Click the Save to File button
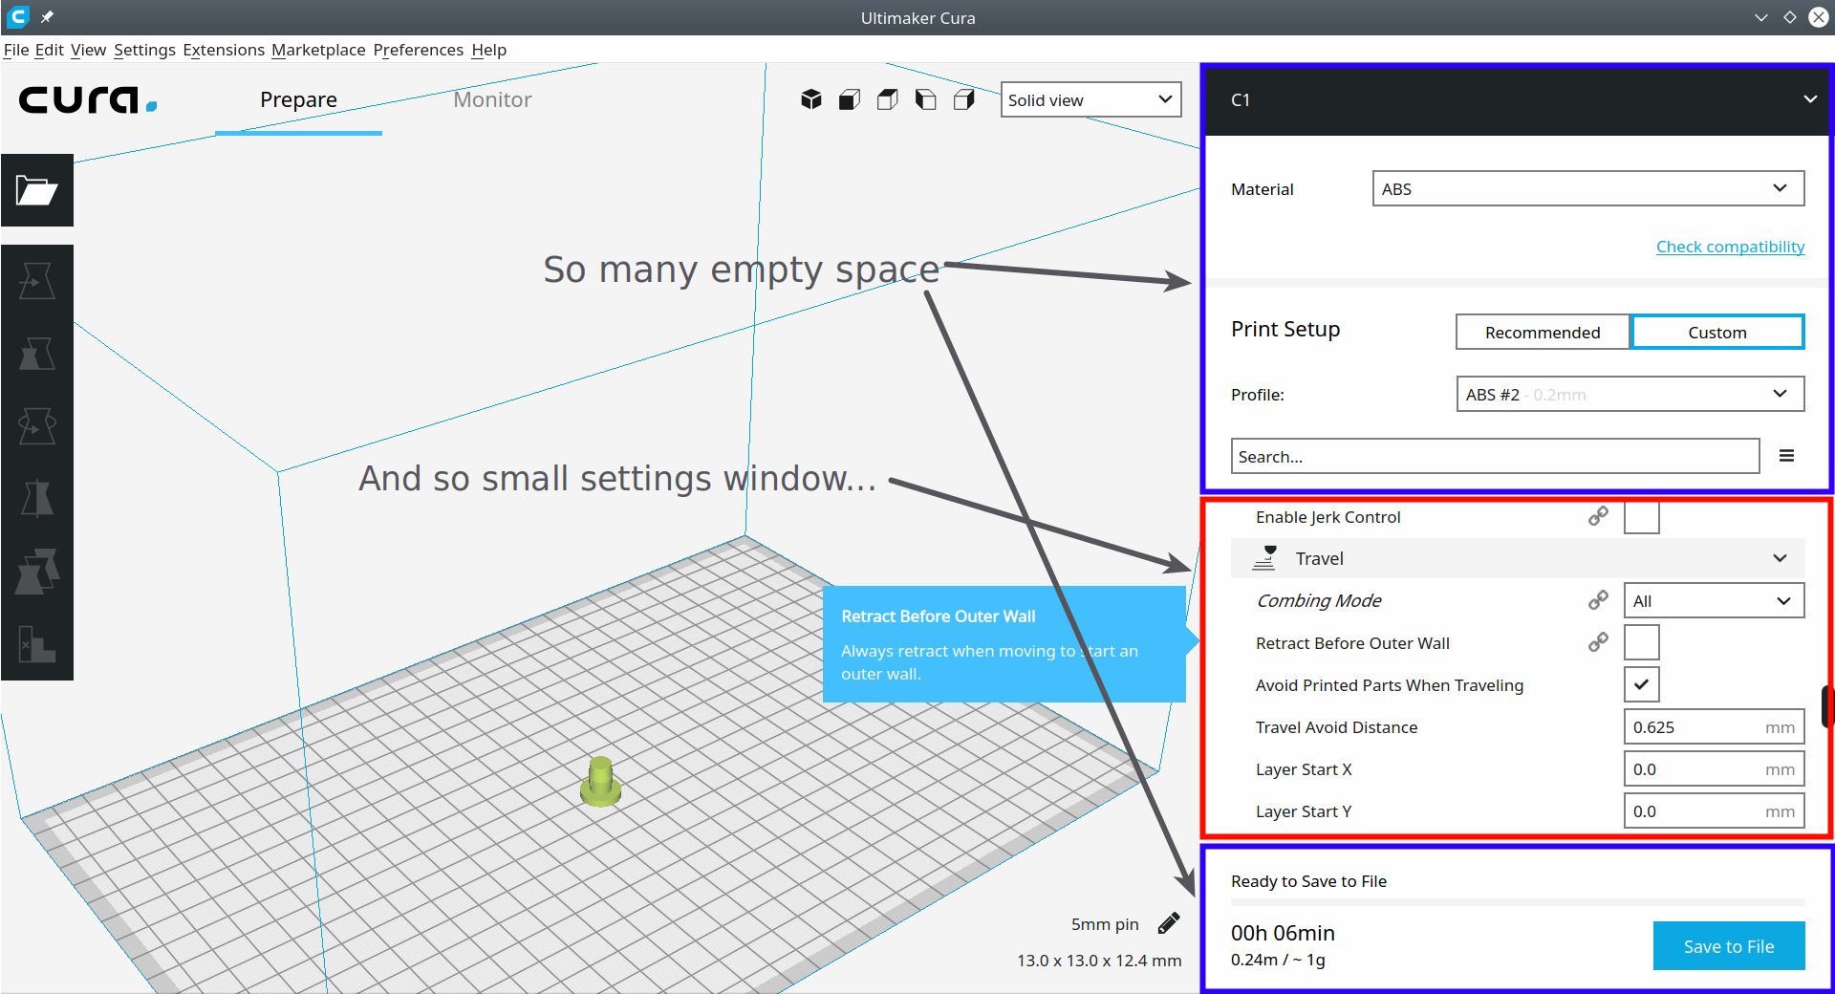 click(x=1729, y=945)
